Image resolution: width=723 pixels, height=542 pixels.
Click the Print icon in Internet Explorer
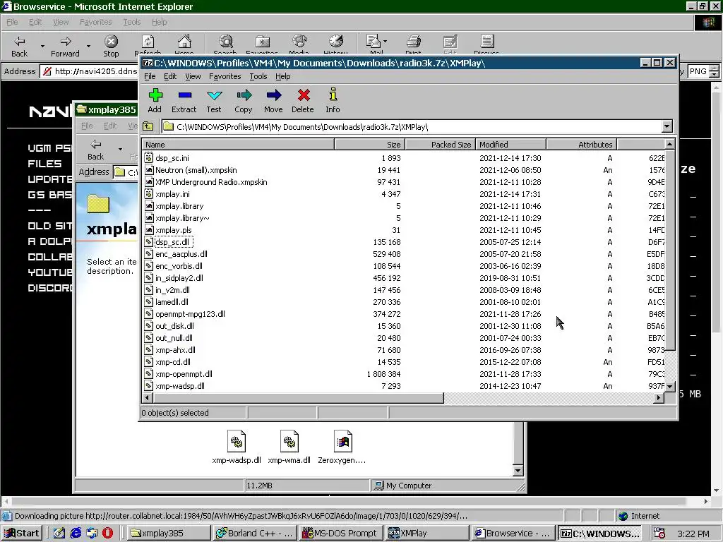[x=413, y=42]
